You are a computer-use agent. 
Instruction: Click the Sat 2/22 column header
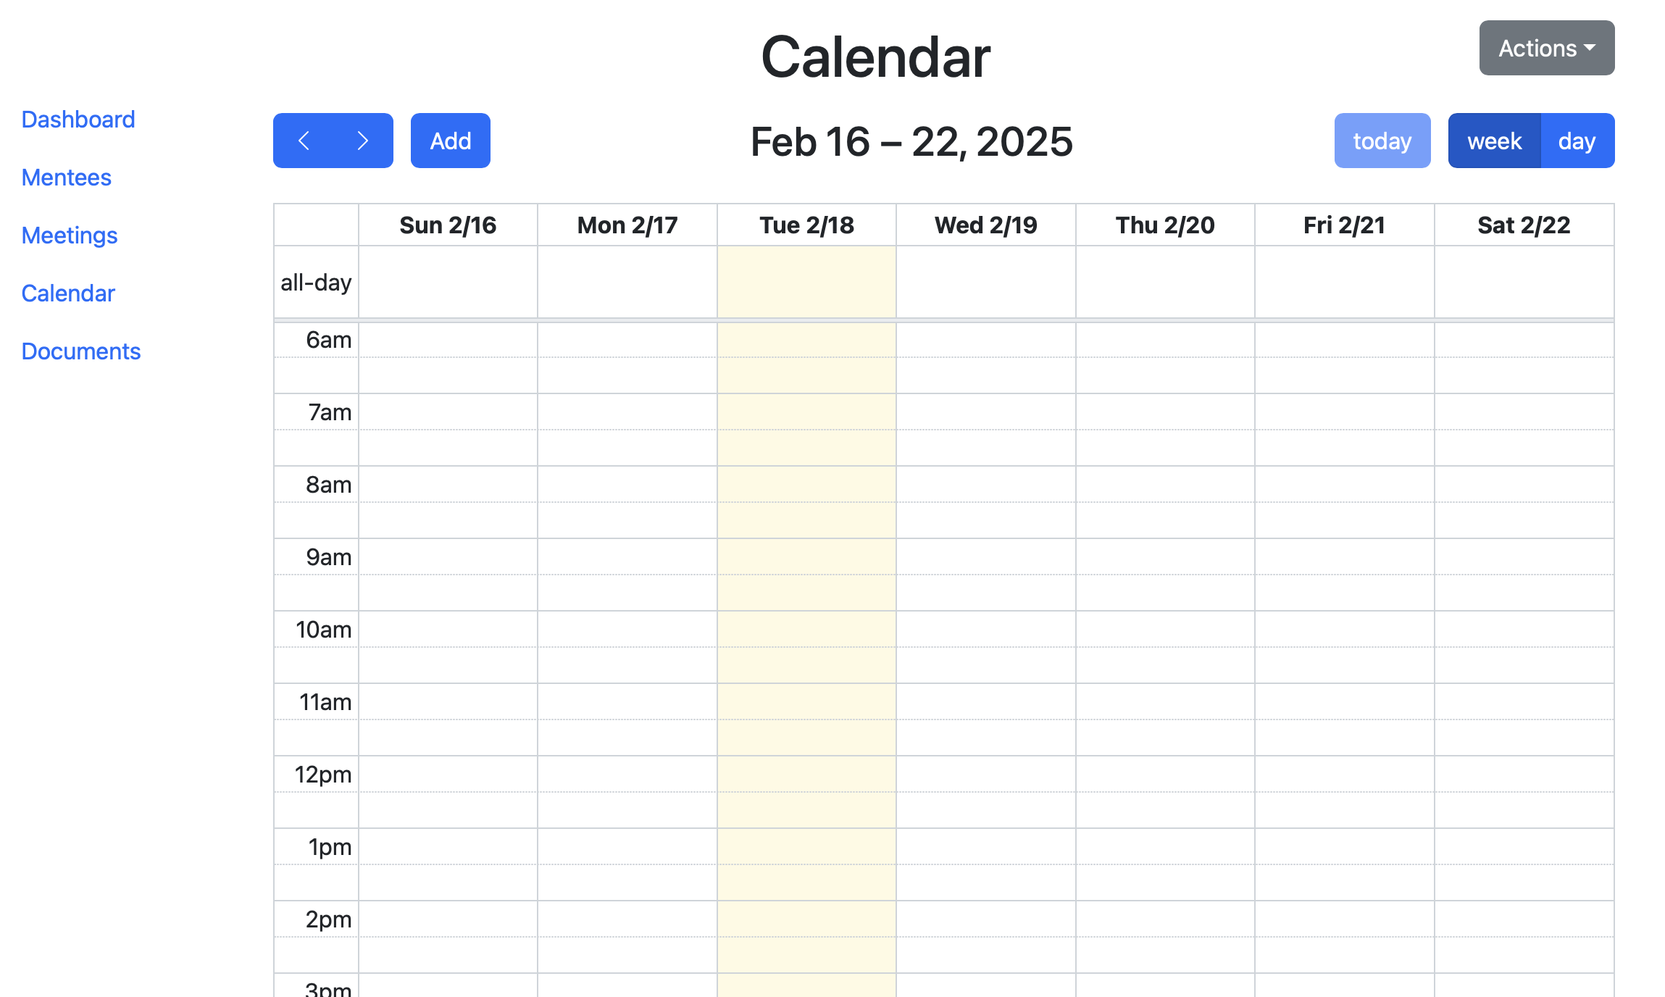[1524, 225]
